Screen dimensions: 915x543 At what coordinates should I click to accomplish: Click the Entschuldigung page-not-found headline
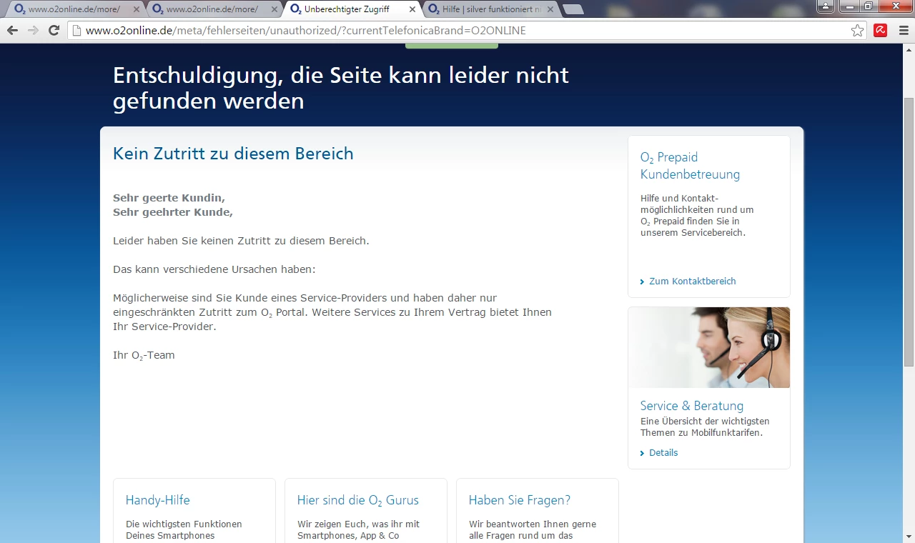[x=341, y=88]
